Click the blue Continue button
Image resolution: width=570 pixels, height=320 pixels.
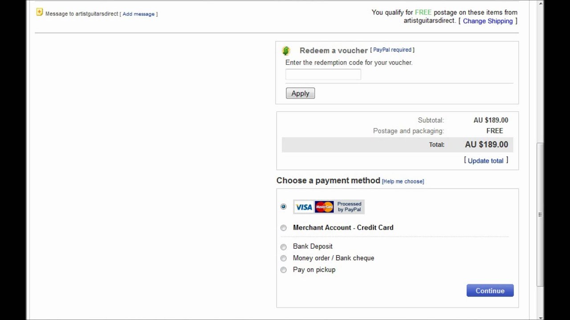(490, 291)
